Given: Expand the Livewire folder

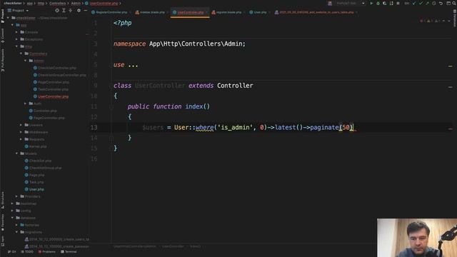Looking at the screenshot, I should click(21, 125).
